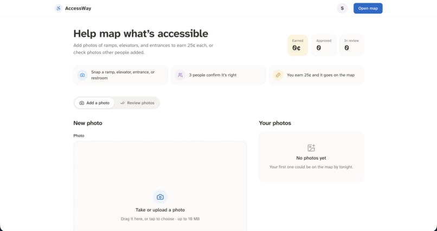Click Take or upload a photo text
This screenshot has height=231, width=437.
[160, 210]
